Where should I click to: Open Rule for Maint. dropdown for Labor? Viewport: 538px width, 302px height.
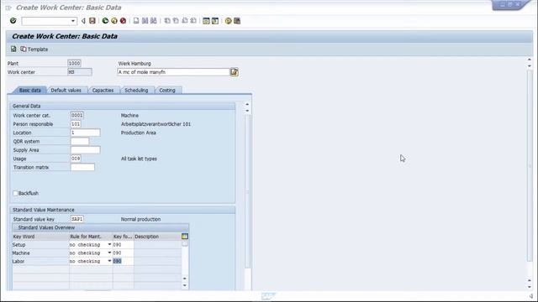pos(109,261)
